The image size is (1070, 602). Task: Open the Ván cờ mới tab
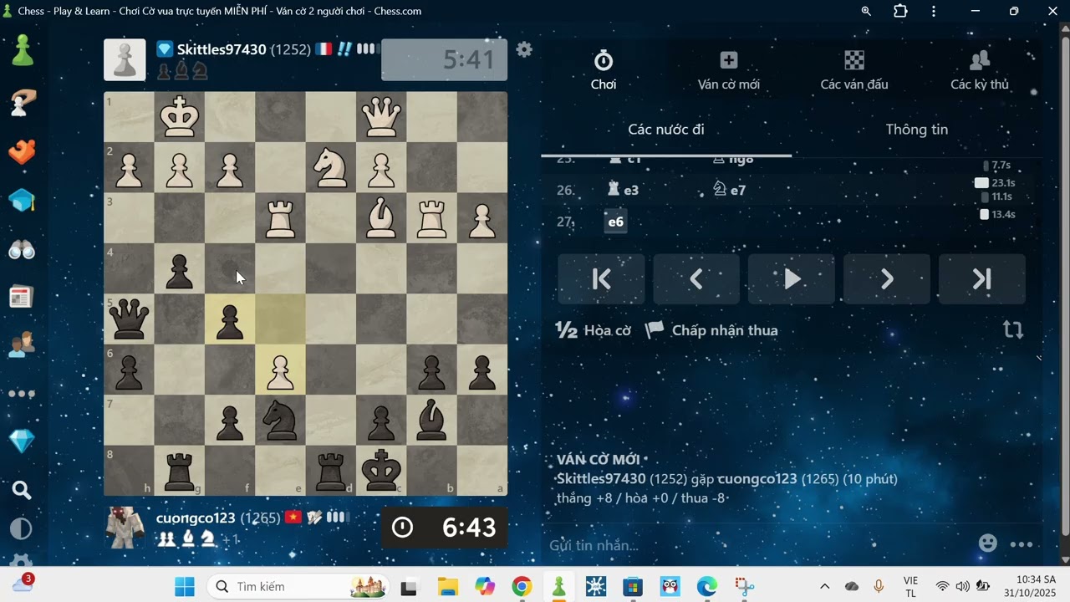(729, 70)
